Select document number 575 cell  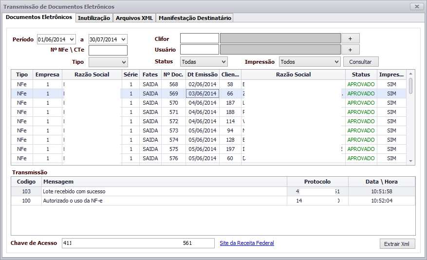[173, 149]
